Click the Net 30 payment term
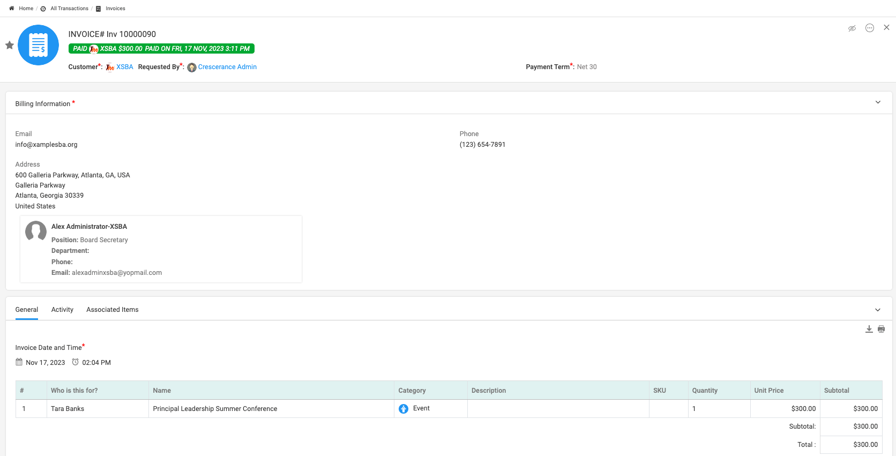 pos(587,67)
